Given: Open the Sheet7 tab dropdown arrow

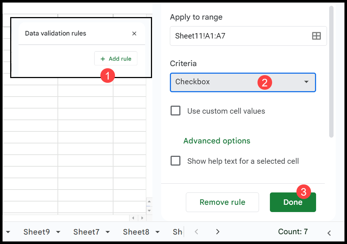Looking at the screenshot, I should [108, 232].
